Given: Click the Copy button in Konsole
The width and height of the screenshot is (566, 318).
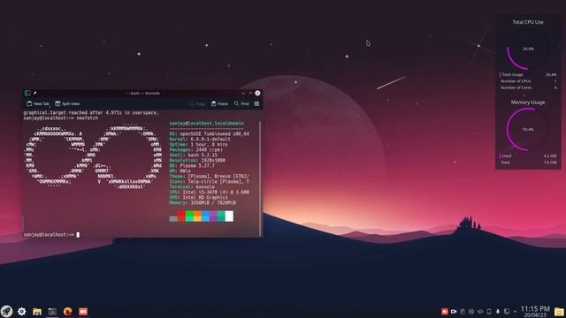Looking at the screenshot, I should [197, 104].
